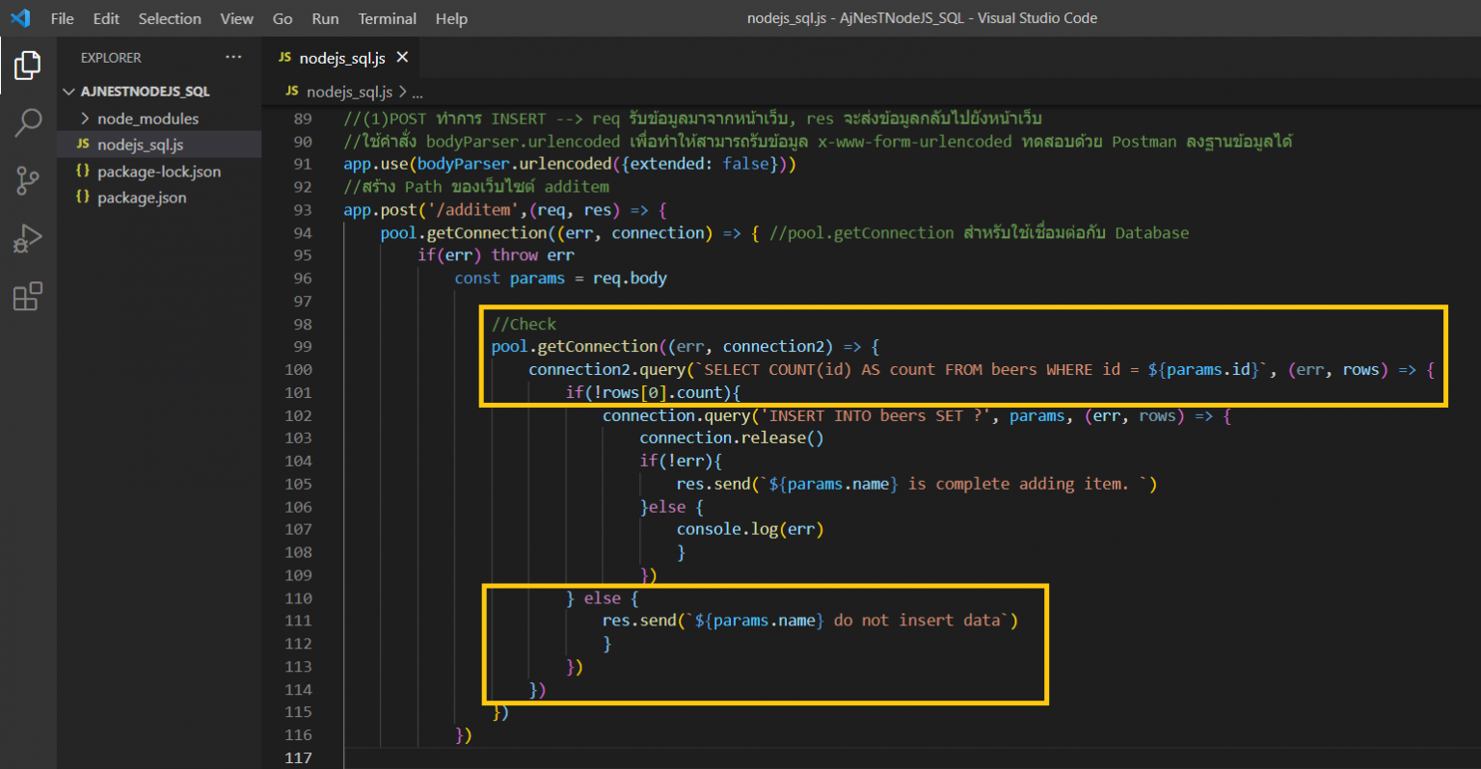Open package-lock.json in the explorer

pos(158,172)
